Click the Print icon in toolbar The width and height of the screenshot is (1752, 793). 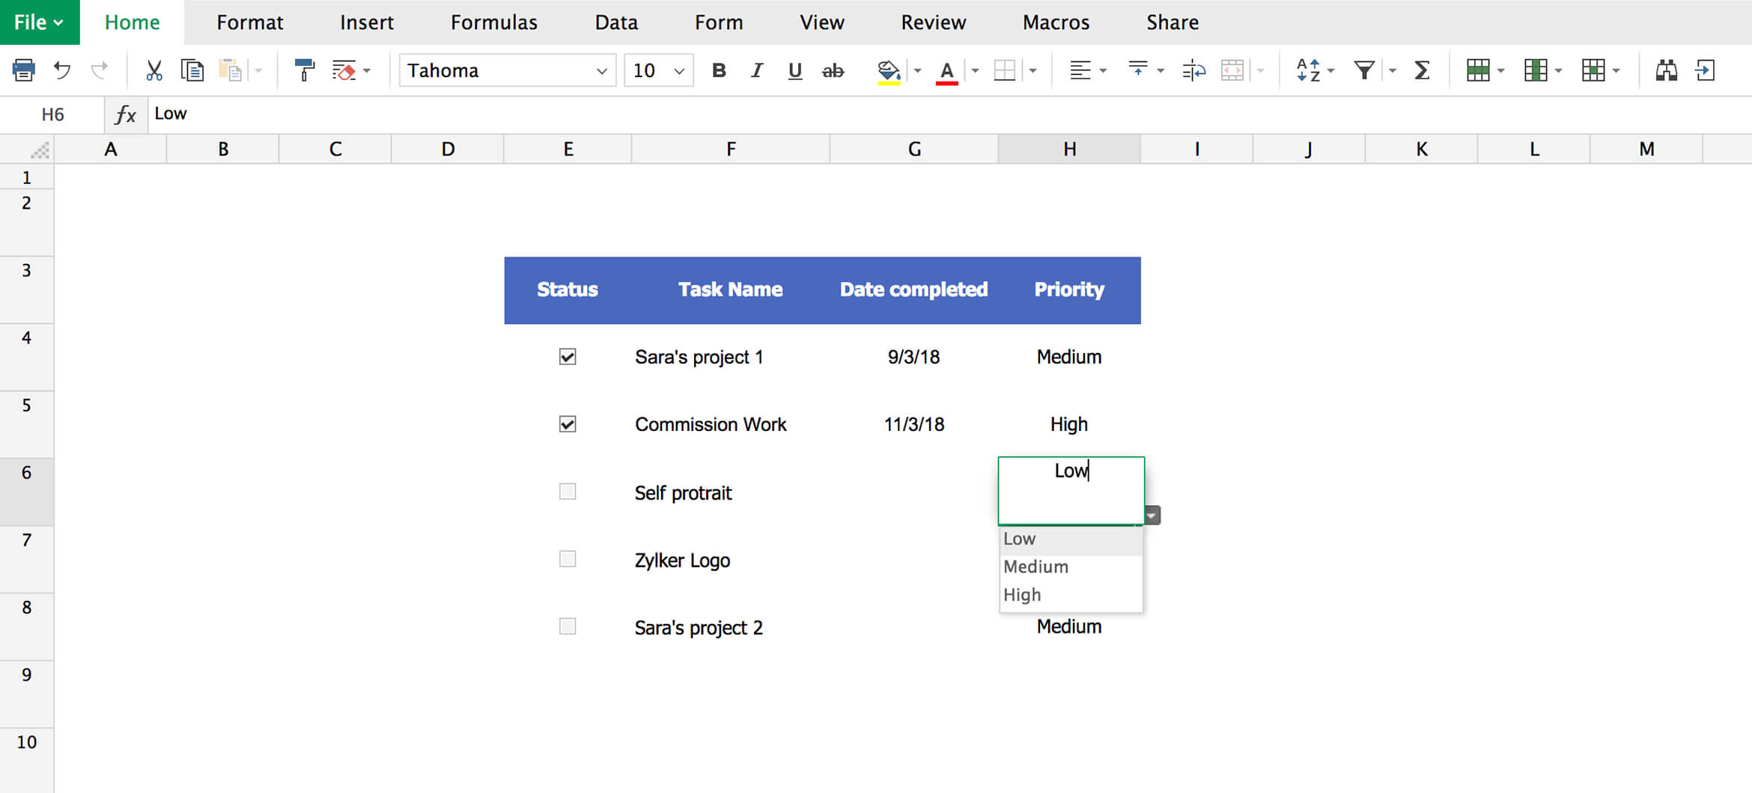point(24,70)
